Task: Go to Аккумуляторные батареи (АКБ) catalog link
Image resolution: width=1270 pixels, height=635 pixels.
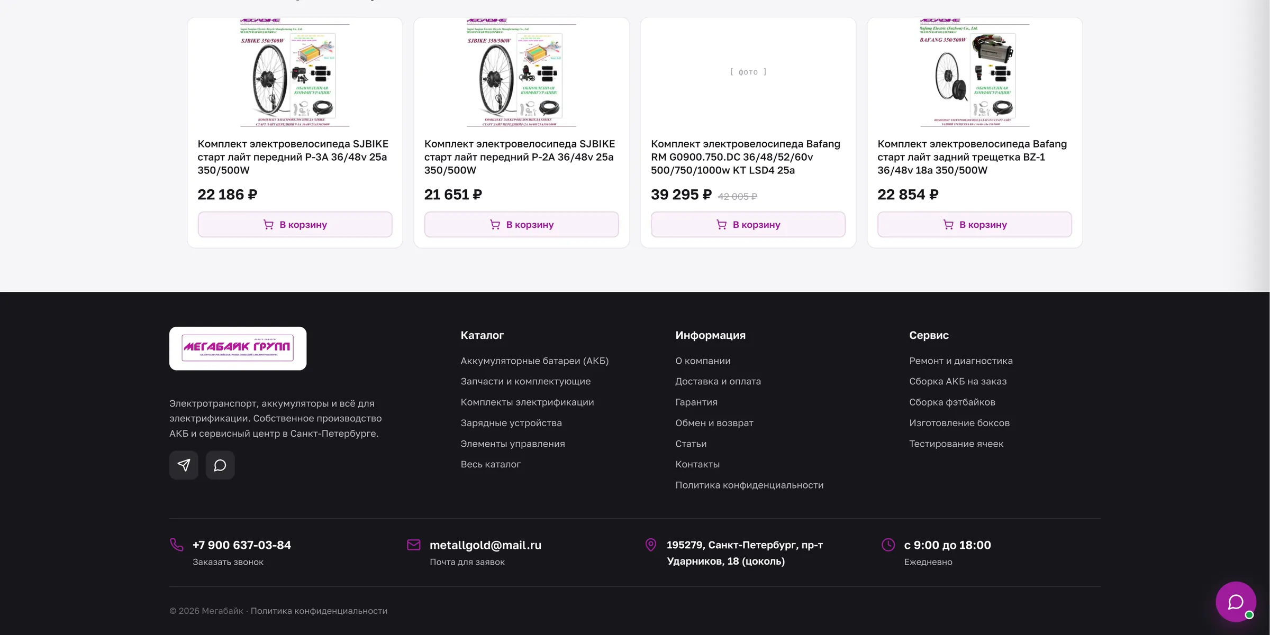Action: 534,361
